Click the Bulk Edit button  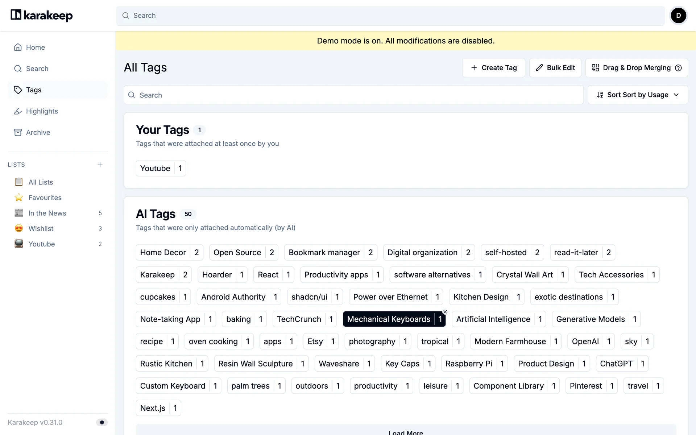555,68
